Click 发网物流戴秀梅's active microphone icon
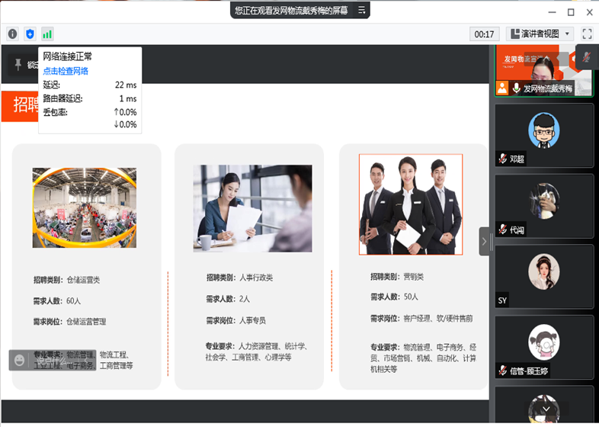Screen dimensions: 599x427 point(516,88)
